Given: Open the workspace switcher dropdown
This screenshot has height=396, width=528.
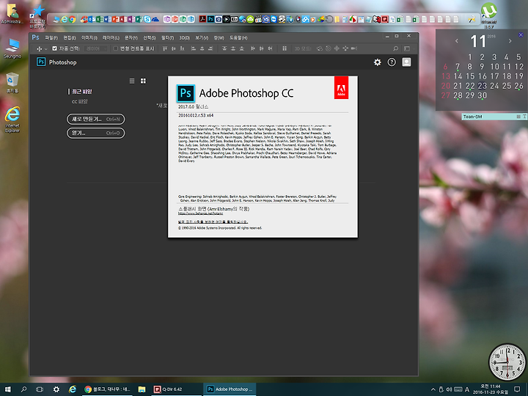Looking at the screenshot, I should (408, 49).
